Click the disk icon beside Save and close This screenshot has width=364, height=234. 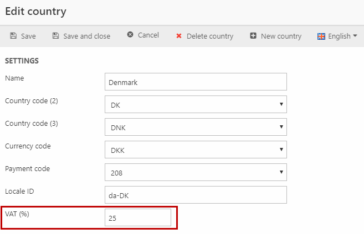pyautogui.click(x=55, y=36)
